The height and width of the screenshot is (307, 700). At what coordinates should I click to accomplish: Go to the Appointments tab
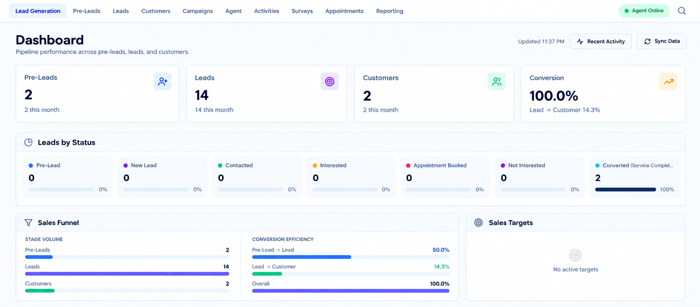(x=344, y=11)
